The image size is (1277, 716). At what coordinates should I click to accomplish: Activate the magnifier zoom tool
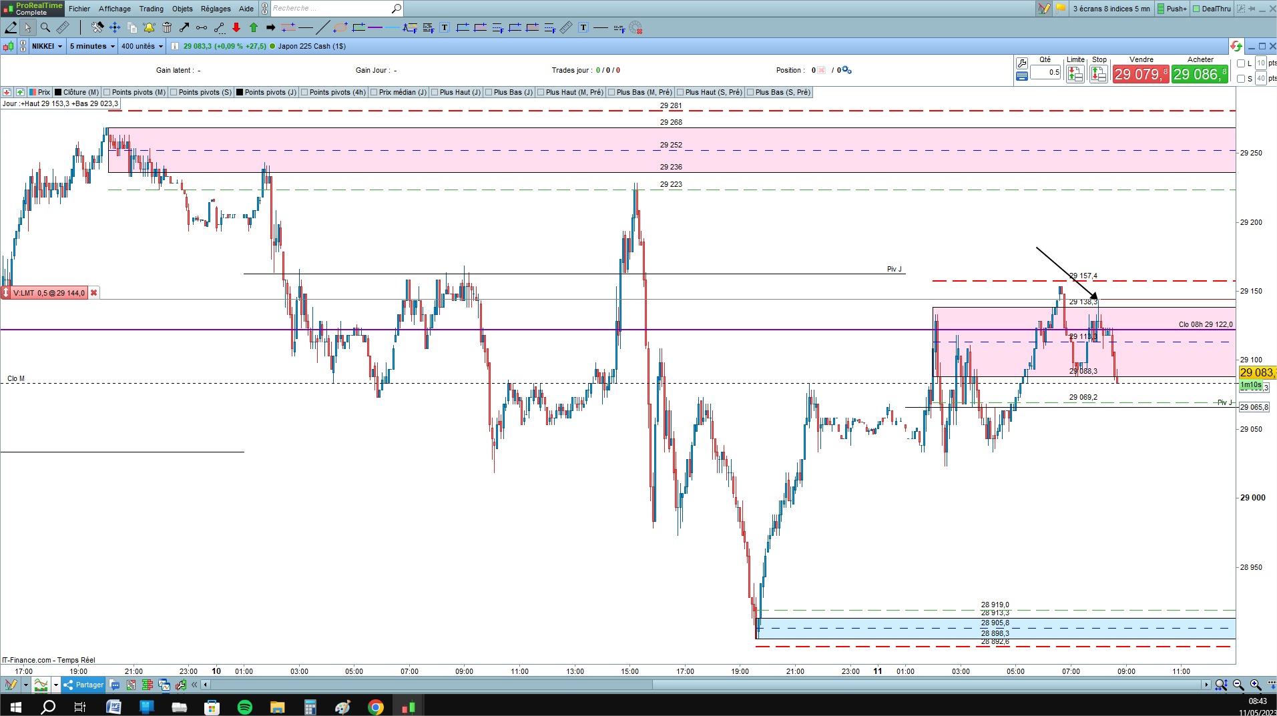point(45,27)
